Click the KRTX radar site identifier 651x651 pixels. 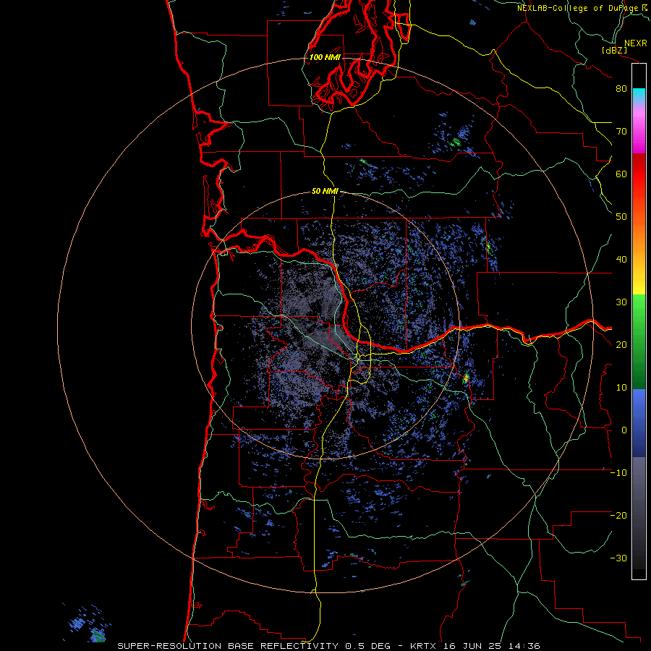[x=423, y=646]
